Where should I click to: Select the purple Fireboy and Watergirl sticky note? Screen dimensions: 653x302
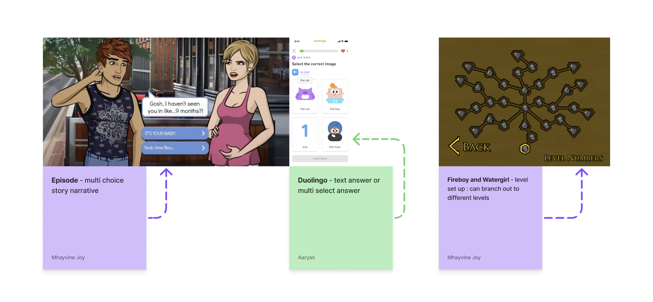pyautogui.click(x=490, y=218)
